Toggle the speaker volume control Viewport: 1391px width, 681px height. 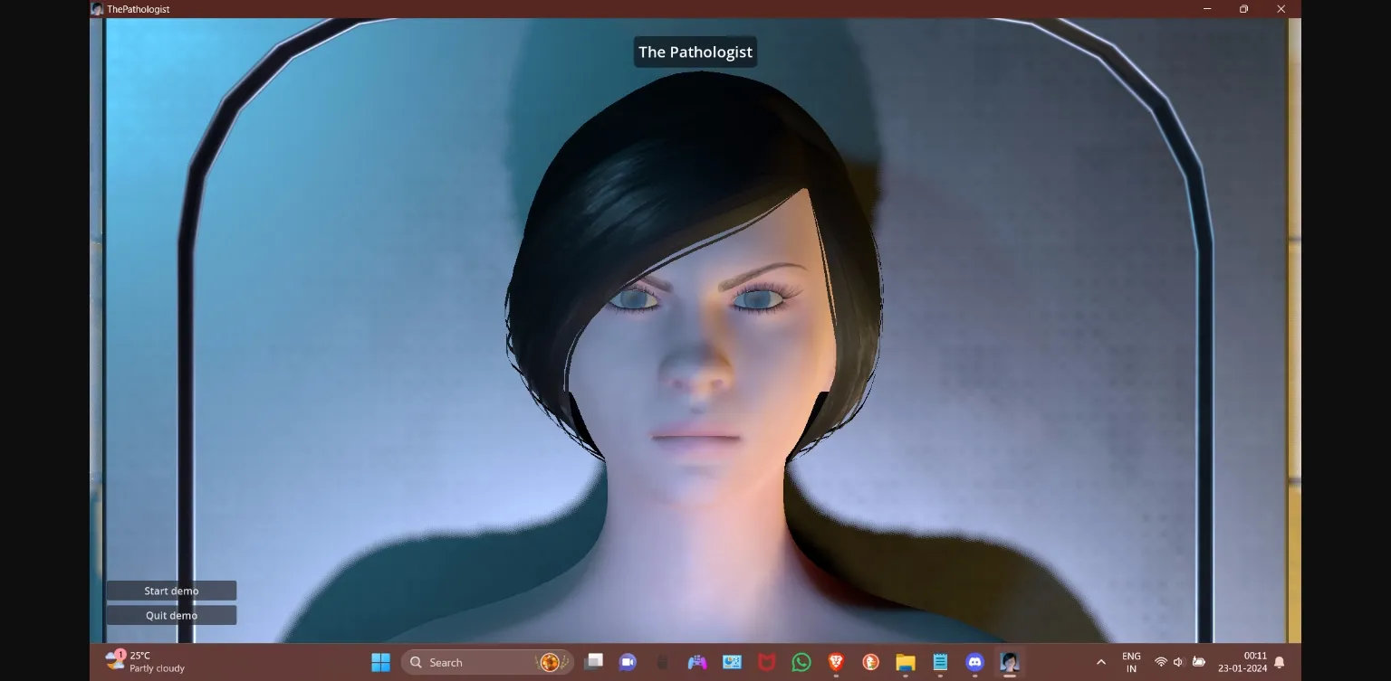coord(1178,662)
